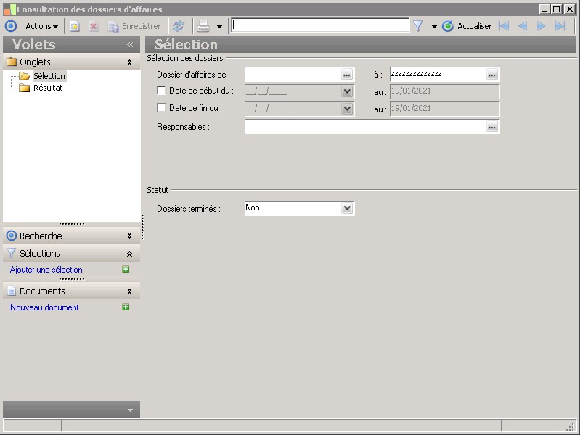Viewport: 580px width, 435px height.
Task: Collapse the Documents section
Action: 129,291
